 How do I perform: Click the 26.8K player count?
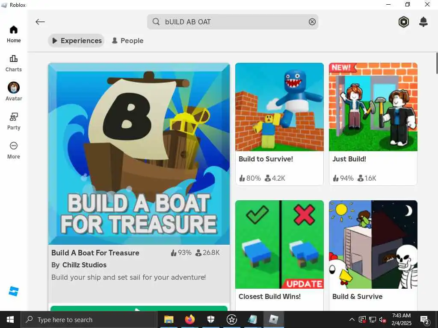[x=207, y=253]
